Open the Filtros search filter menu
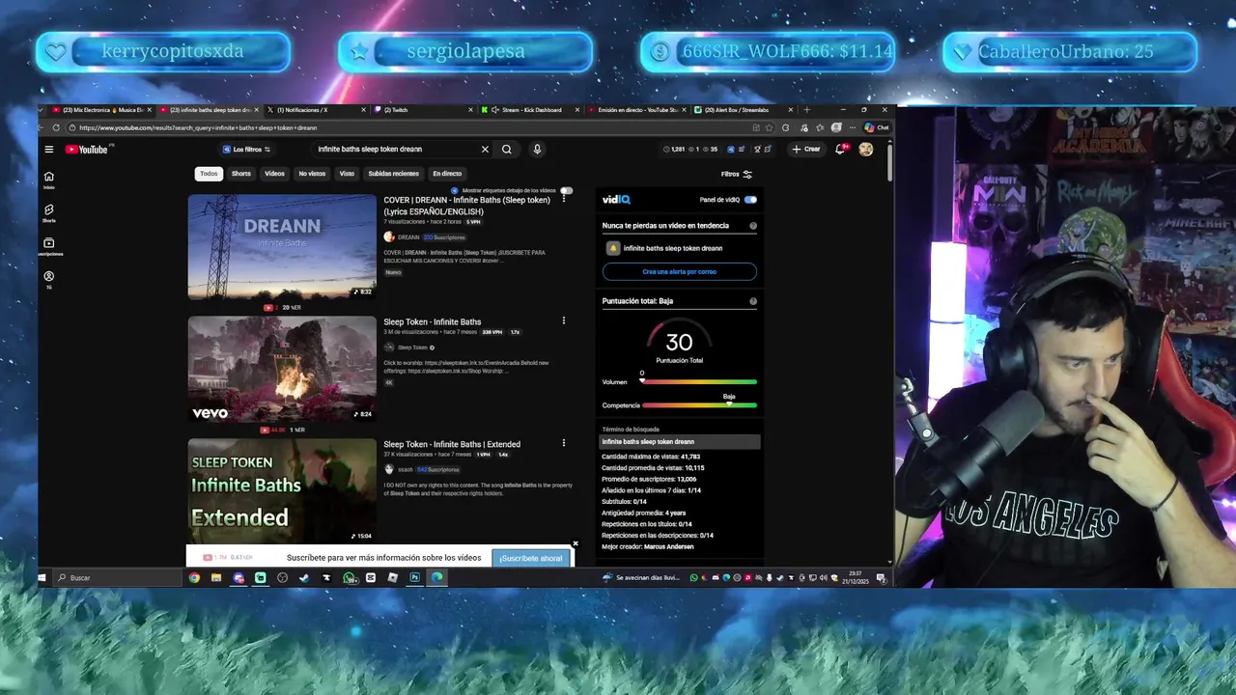The width and height of the screenshot is (1236, 695). click(737, 175)
